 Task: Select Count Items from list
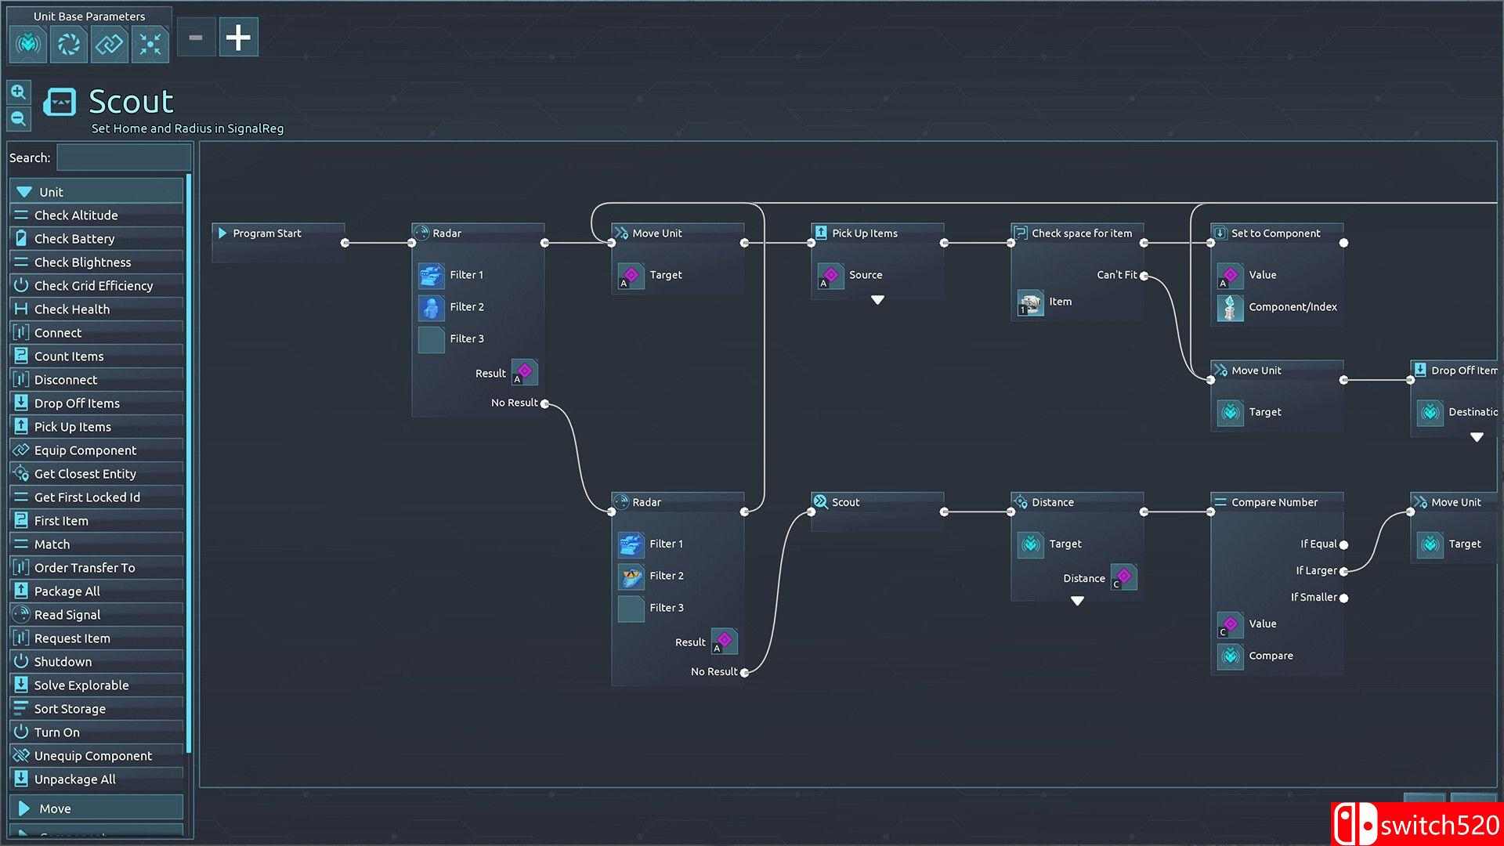point(96,356)
